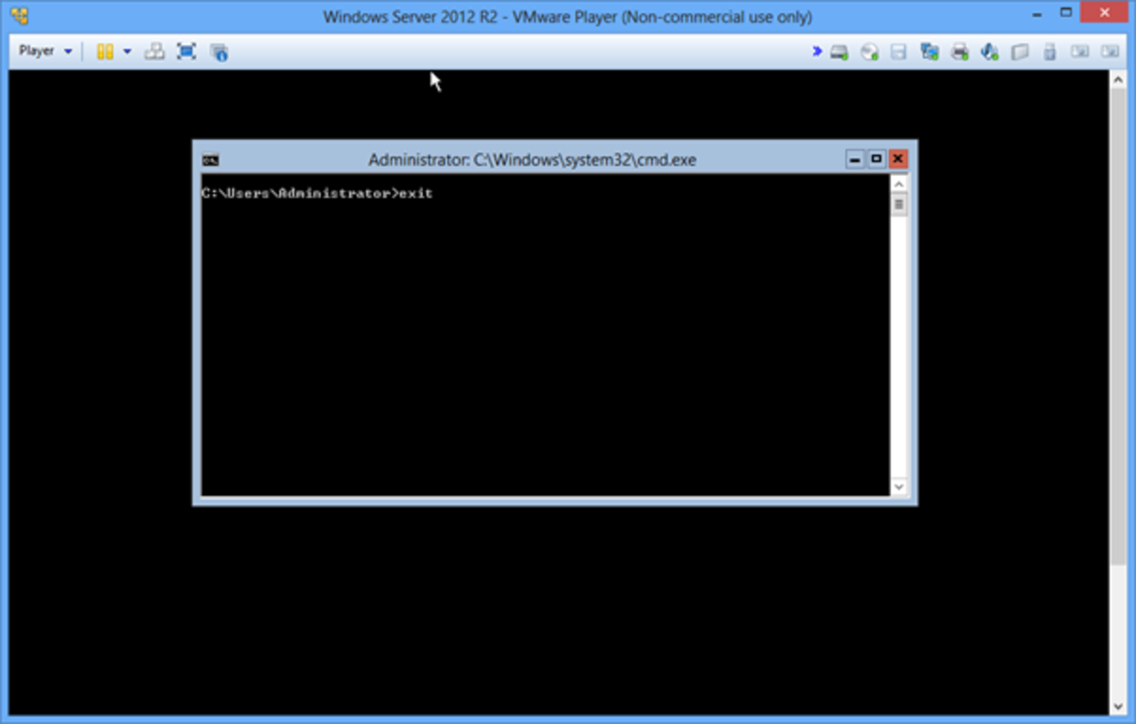Click the Player menu label
The width and height of the screenshot is (1136, 724).
tap(35, 51)
